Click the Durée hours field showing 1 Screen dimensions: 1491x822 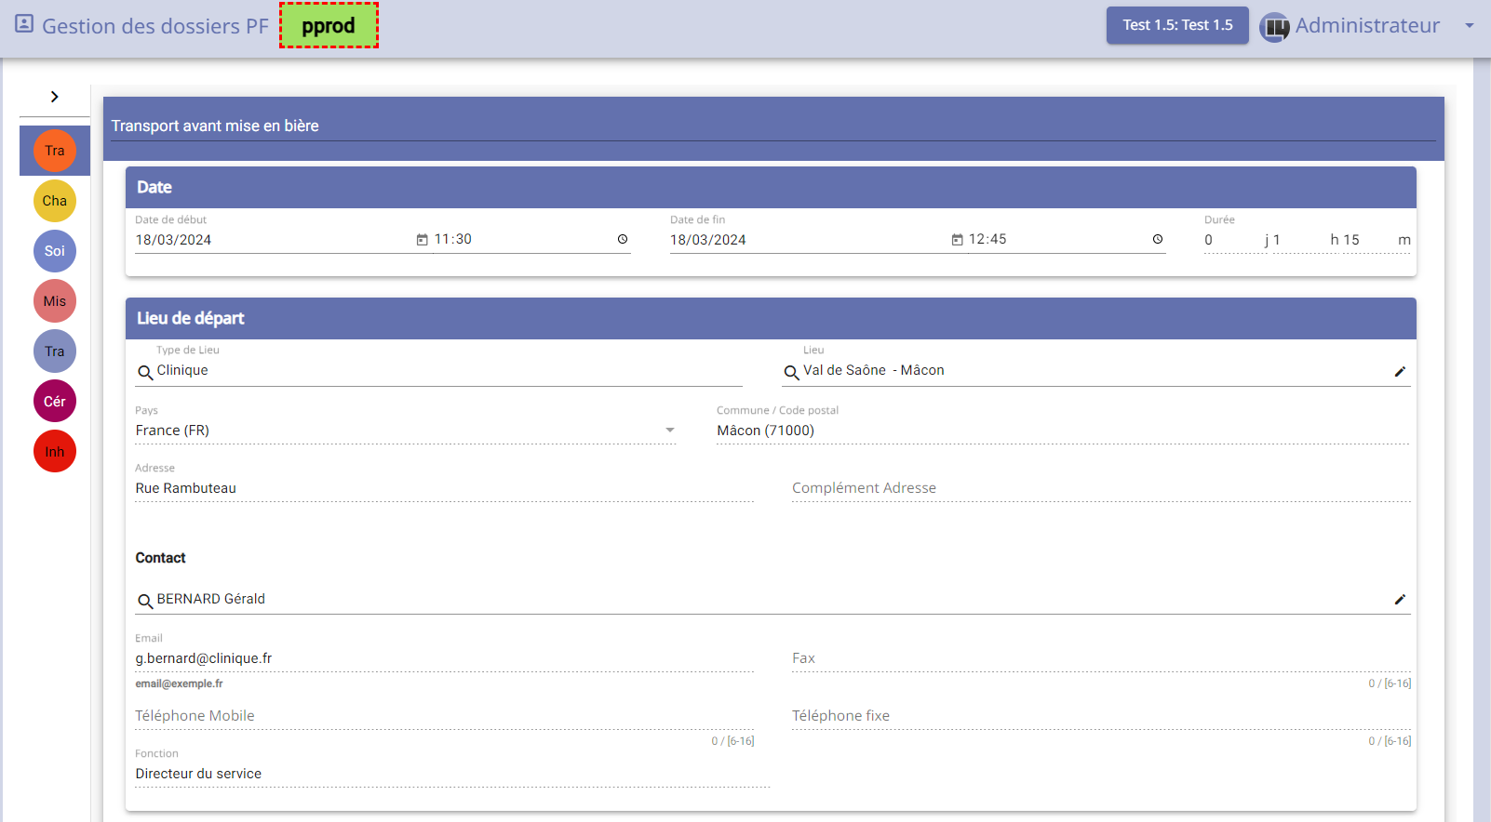(1299, 240)
